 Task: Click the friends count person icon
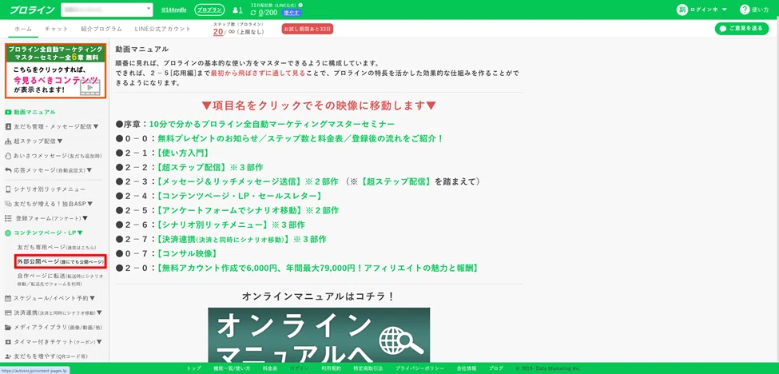[x=236, y=10]
